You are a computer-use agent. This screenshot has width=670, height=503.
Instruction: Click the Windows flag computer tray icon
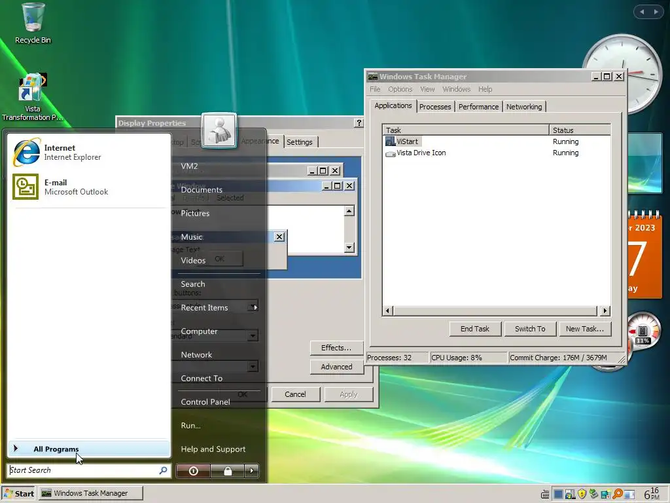pos(570,494)
